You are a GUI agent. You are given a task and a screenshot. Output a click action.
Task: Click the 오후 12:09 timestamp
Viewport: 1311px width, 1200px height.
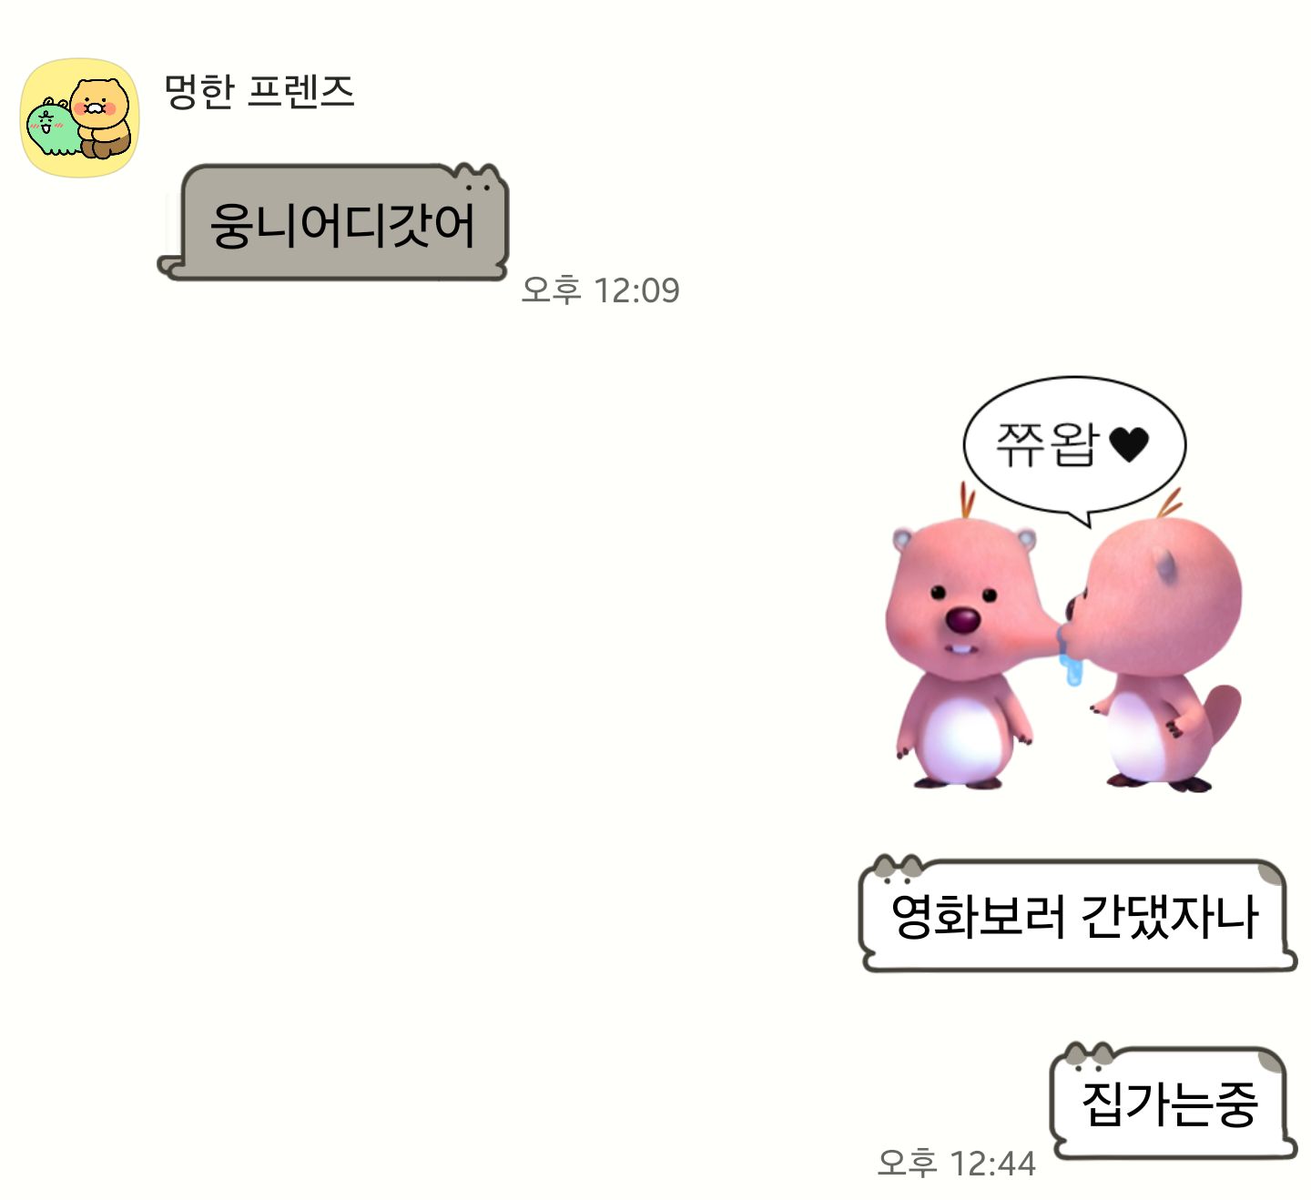click(x=600, y=290)
